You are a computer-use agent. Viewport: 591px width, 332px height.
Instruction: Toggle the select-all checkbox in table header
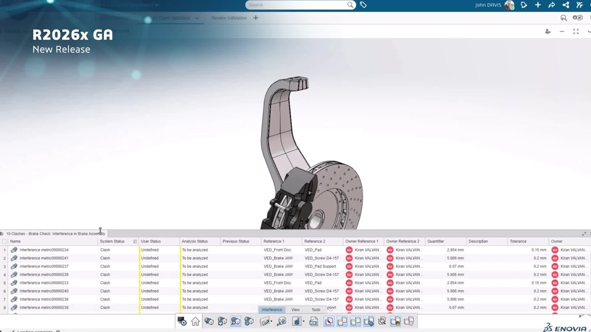[4, 241]
